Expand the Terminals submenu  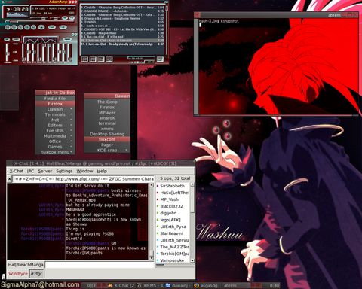point(55,114)
